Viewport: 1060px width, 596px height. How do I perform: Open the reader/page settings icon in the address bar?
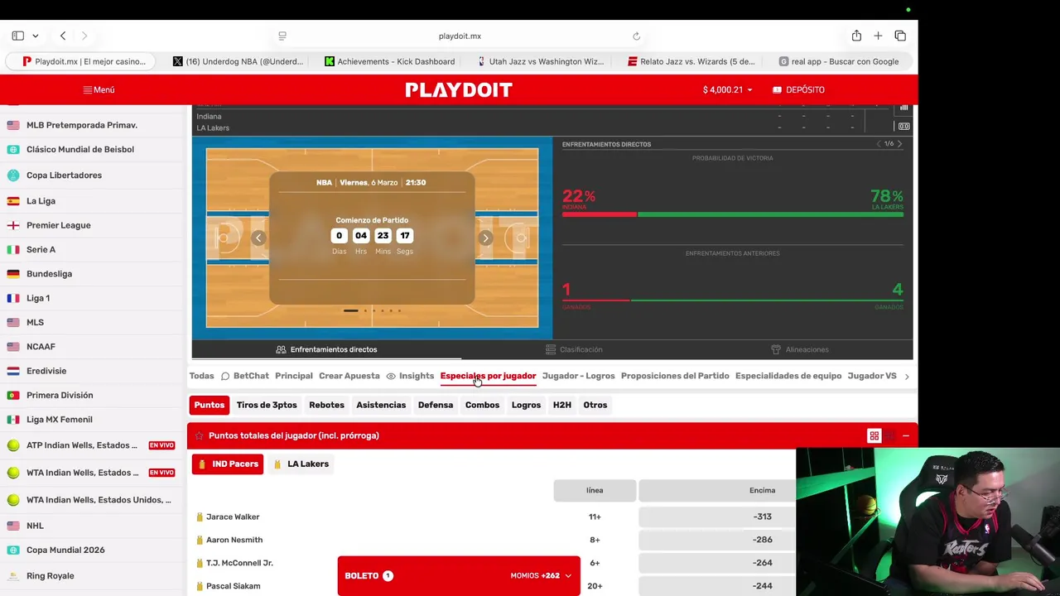pyautogui.click(x=282, y=36)
